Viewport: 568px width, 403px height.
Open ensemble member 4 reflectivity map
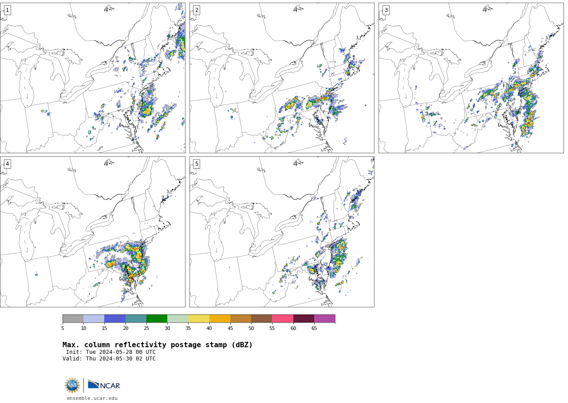tap(92, 232)
